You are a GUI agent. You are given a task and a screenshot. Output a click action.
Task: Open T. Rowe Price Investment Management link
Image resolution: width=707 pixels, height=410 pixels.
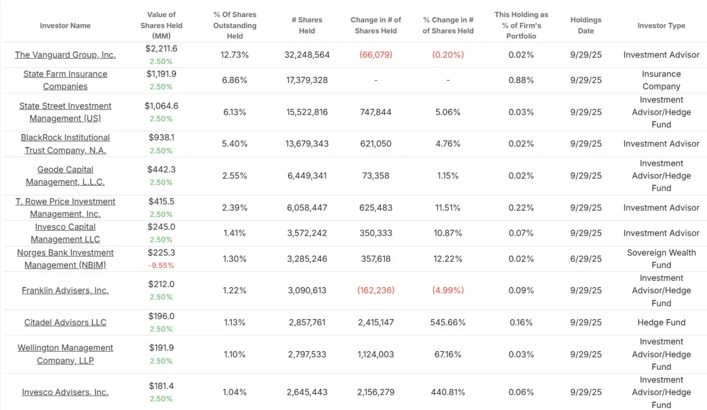point(65,208)
